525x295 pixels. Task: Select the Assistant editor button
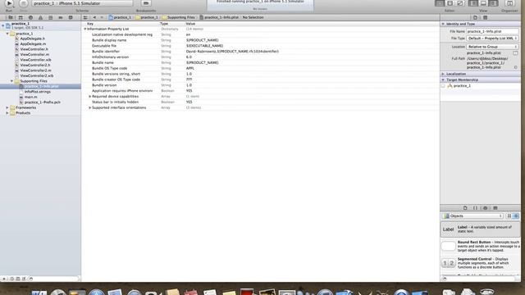pyautogui.click(x=450, y=3)
